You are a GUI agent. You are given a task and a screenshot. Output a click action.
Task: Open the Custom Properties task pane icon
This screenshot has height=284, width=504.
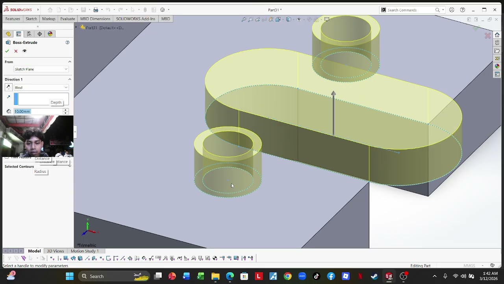[x=497, y=74]
